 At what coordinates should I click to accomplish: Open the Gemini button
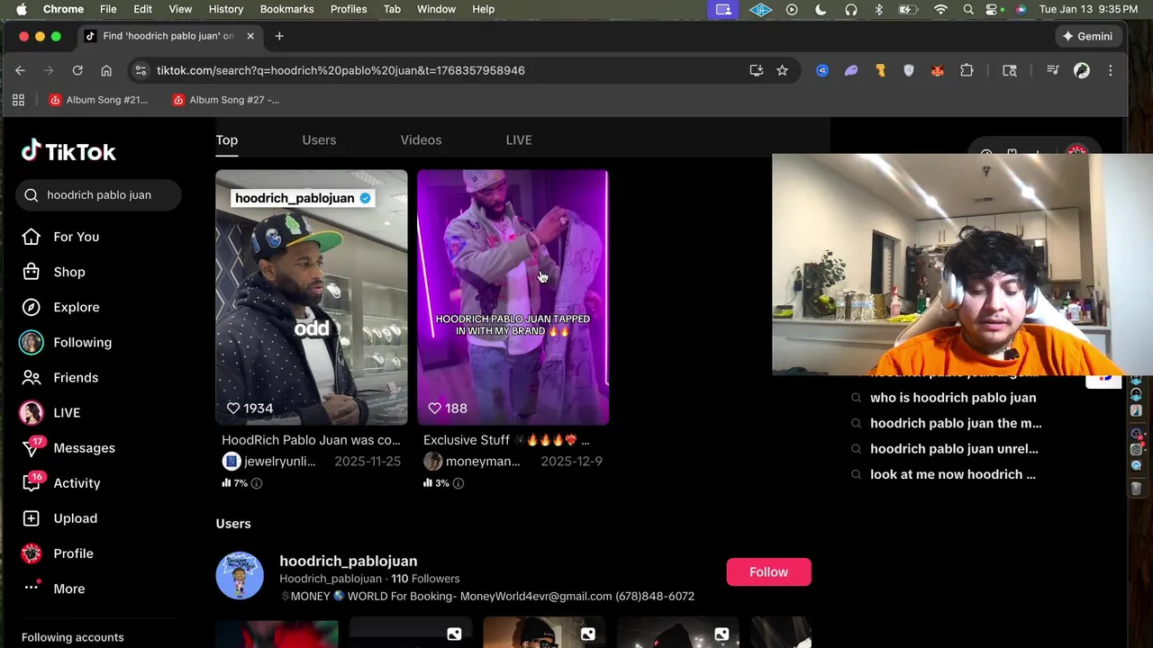click(1088, 36)
